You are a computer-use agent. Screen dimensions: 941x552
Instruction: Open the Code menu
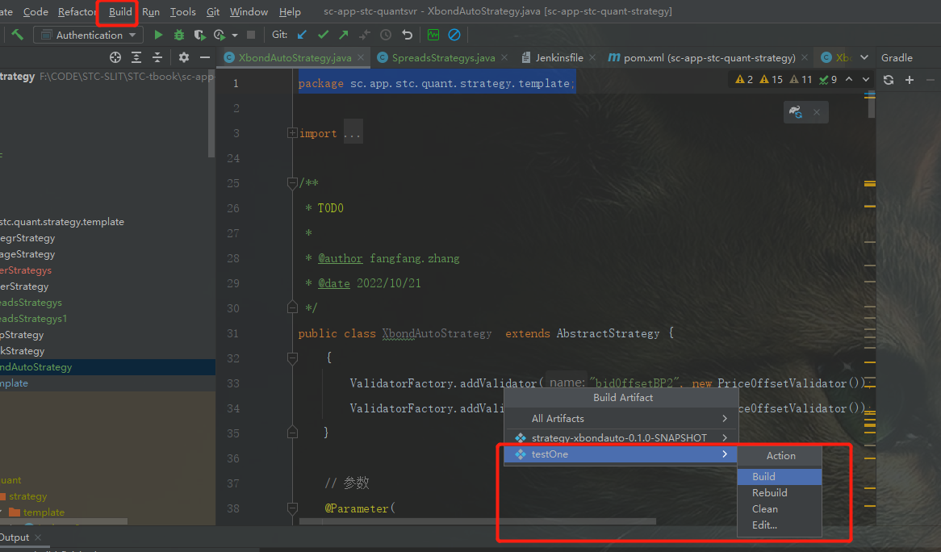(36, 12)
